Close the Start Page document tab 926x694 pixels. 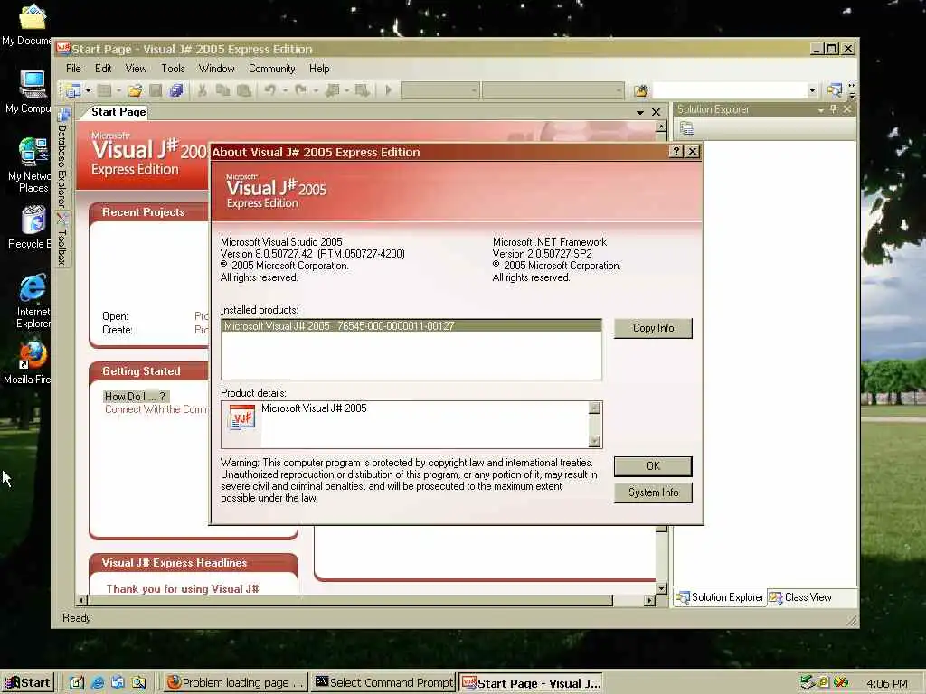(656, 112)
